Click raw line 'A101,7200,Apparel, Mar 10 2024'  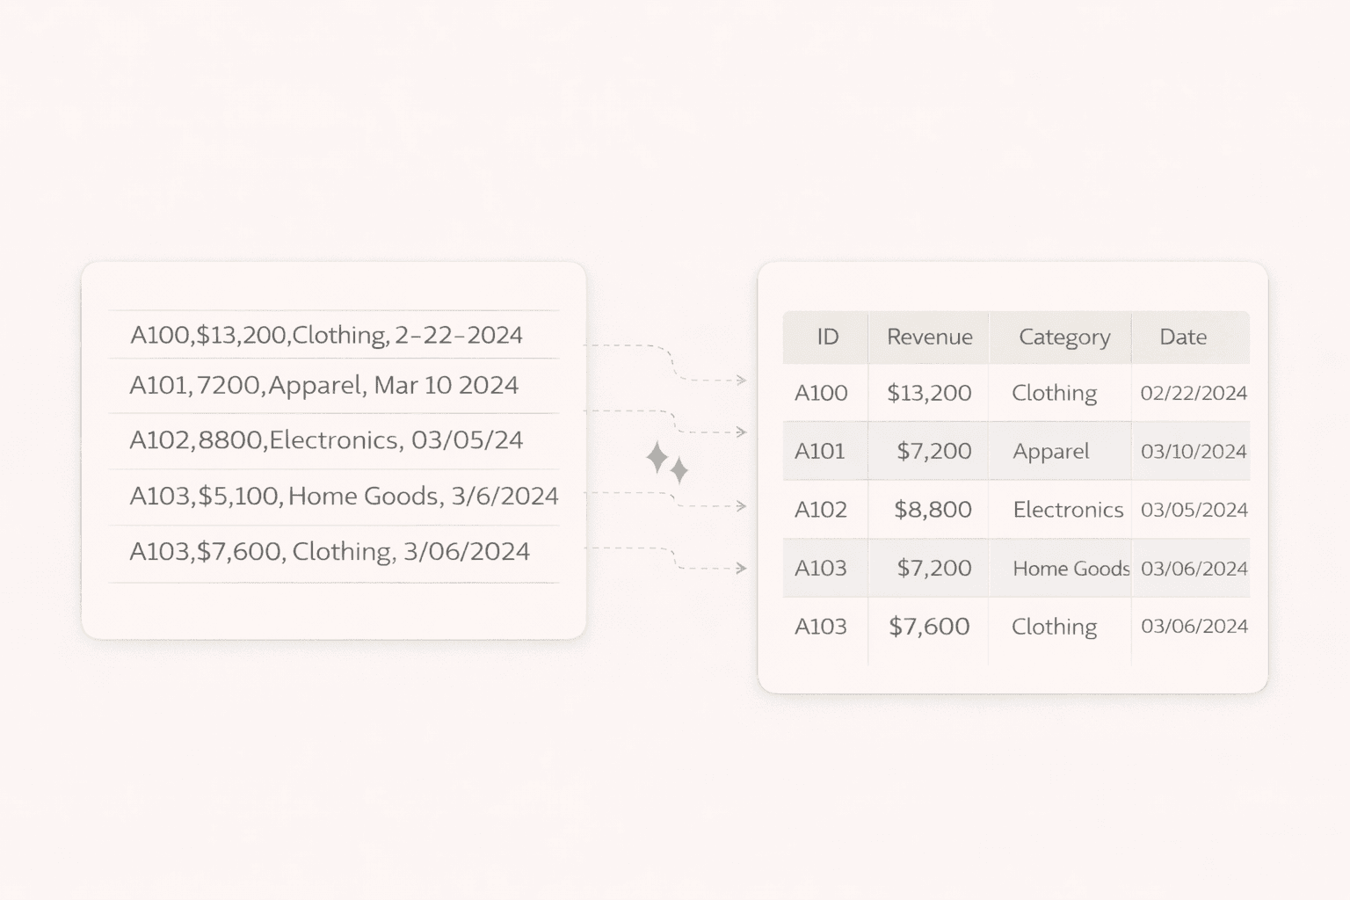(323, 385)
